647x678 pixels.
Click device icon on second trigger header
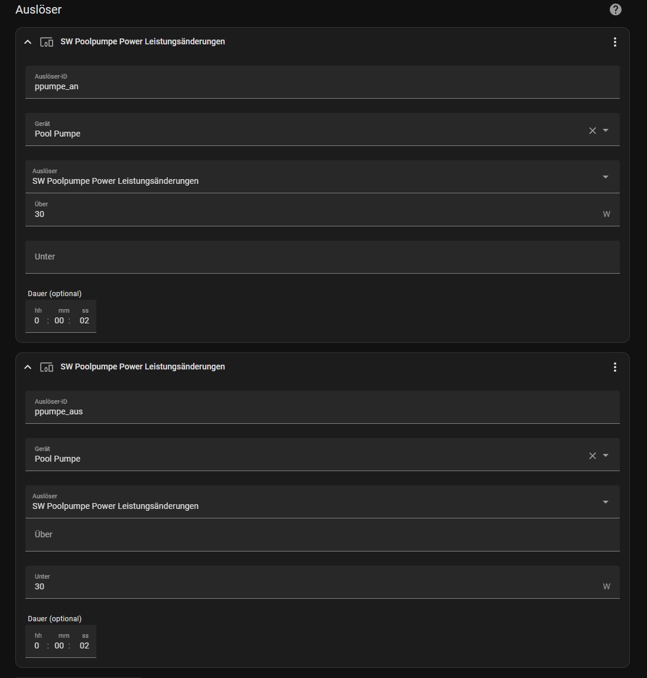[x=47, y=367]
